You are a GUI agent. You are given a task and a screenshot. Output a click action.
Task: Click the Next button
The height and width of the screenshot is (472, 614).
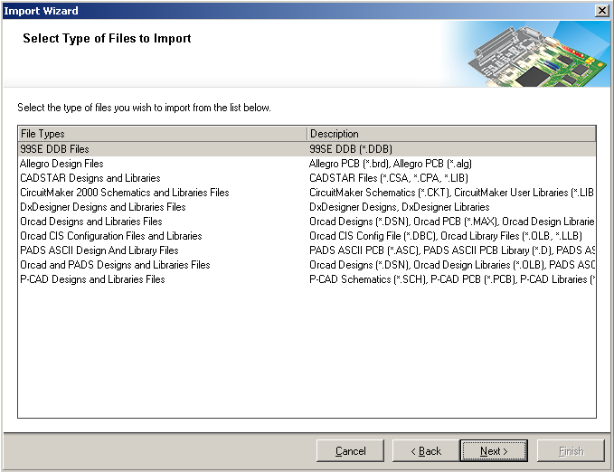point(494,451)
